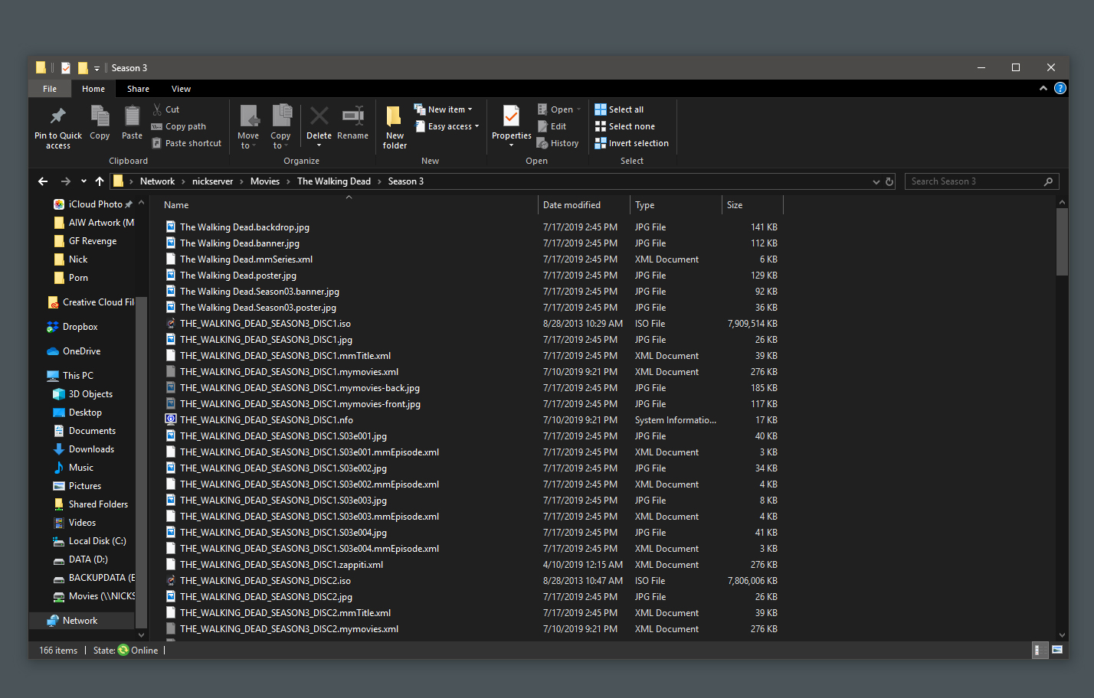This screenshot has width=1094, height=698.
Task: Go up one folder level arrow
Action: [x=100, y=181]
